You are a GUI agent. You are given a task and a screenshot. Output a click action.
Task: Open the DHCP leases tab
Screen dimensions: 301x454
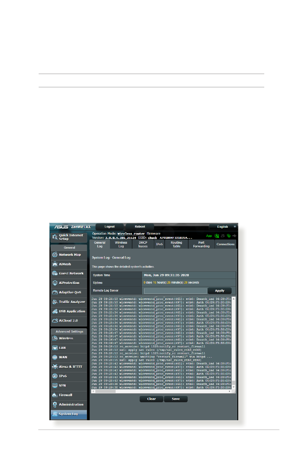click(143, 244)
